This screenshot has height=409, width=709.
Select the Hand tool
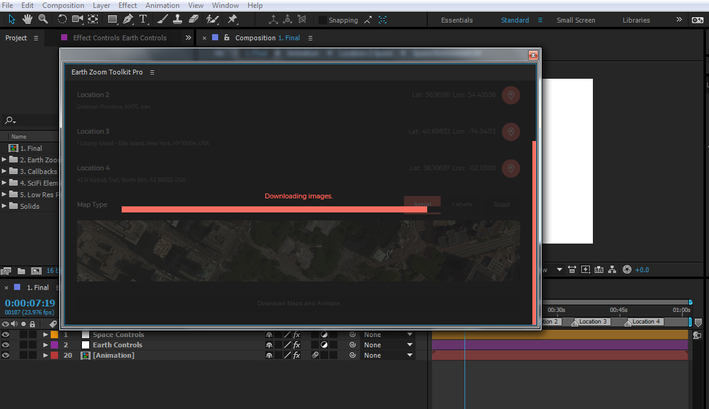[28, 19]
